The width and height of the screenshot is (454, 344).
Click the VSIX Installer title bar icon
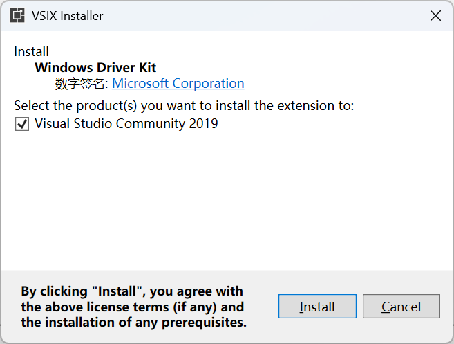tap(17, 15)
